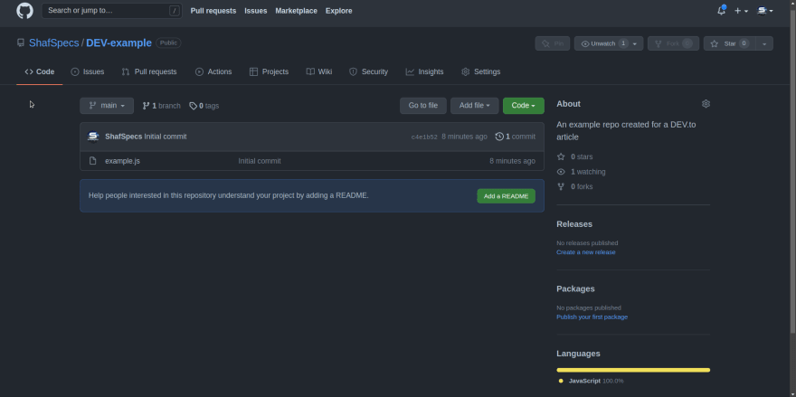Viewport: 796px width, 397px height.
Task: Click the star icon next to 0 stars
Action: tap(561, 156)
